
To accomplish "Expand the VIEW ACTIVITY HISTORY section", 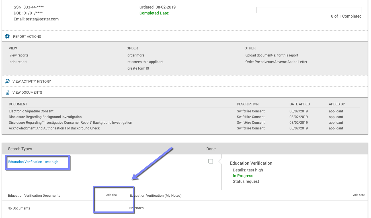I will 32,81.
